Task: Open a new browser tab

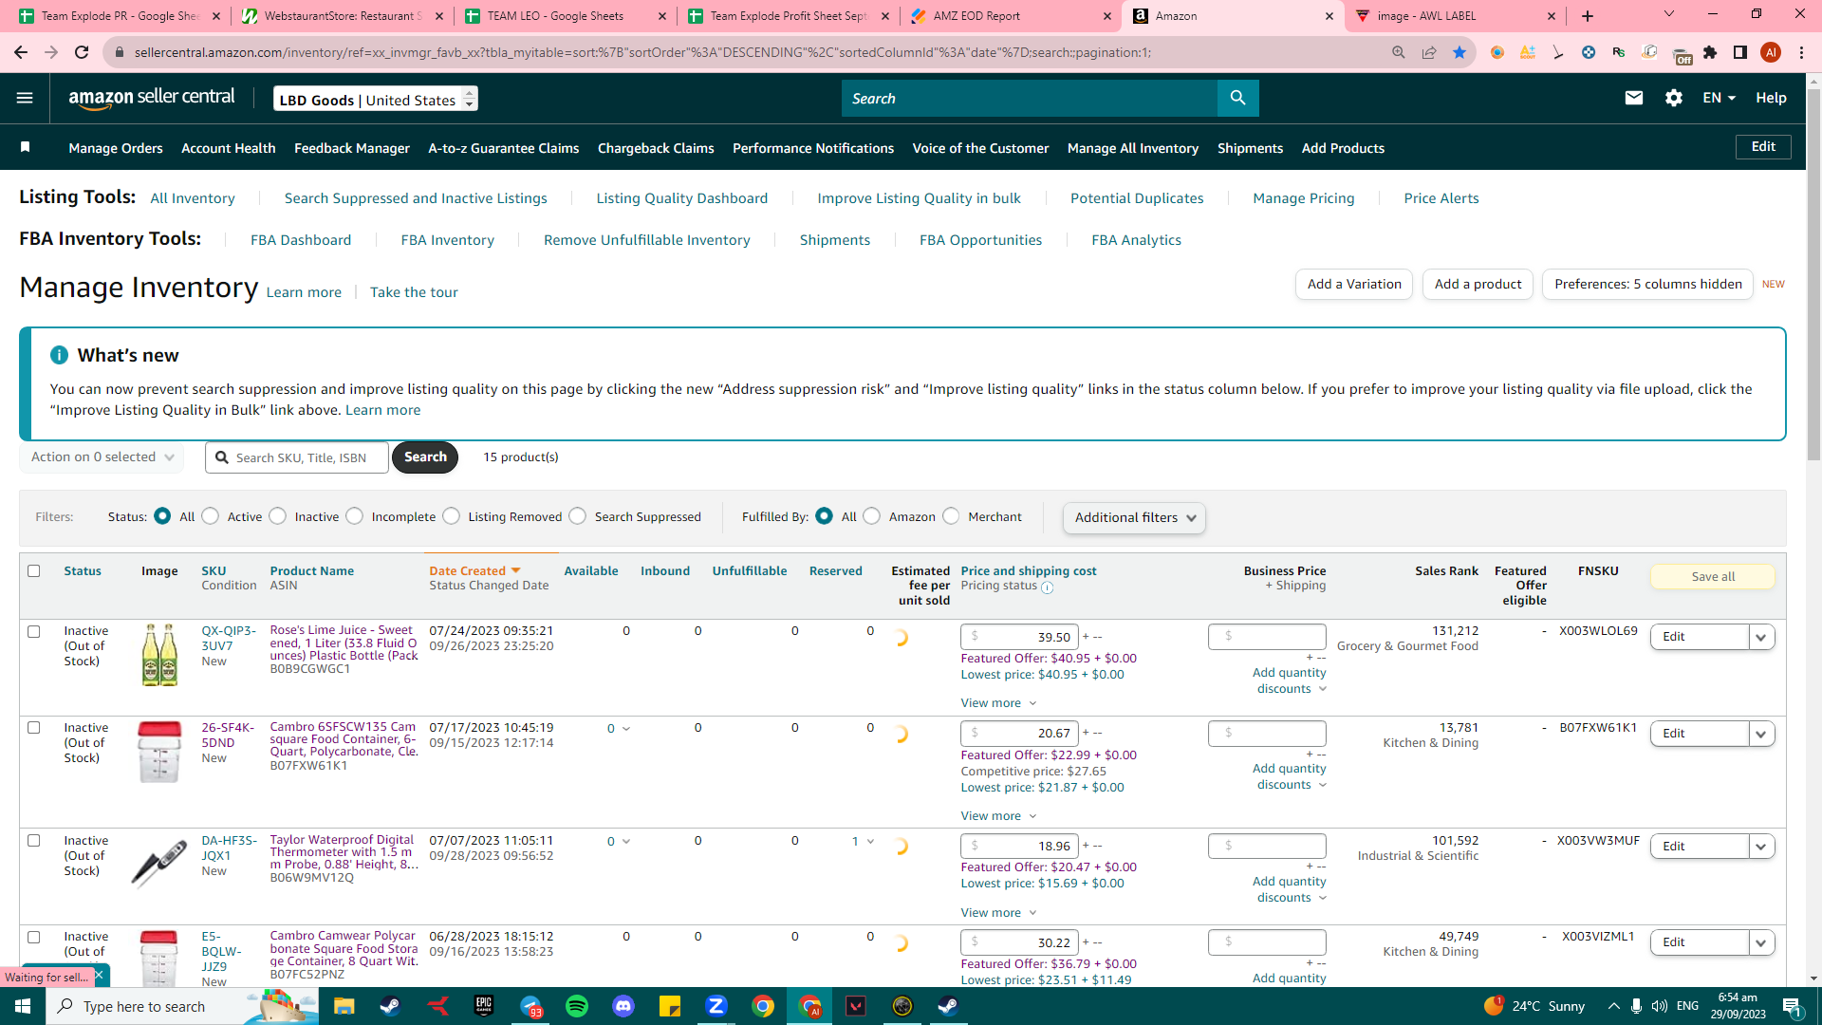Action: click(1588, 16)
